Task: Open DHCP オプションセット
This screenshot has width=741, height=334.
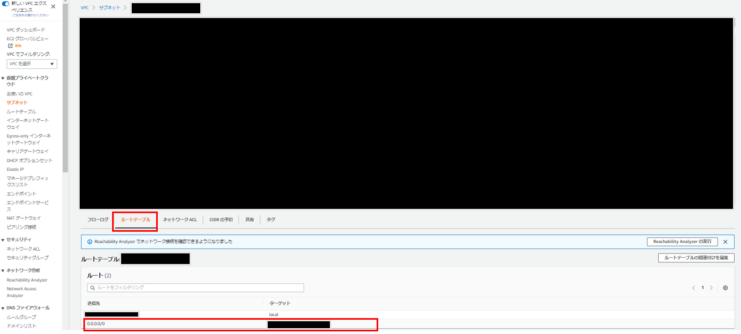Action: click(x=30, y=160)
